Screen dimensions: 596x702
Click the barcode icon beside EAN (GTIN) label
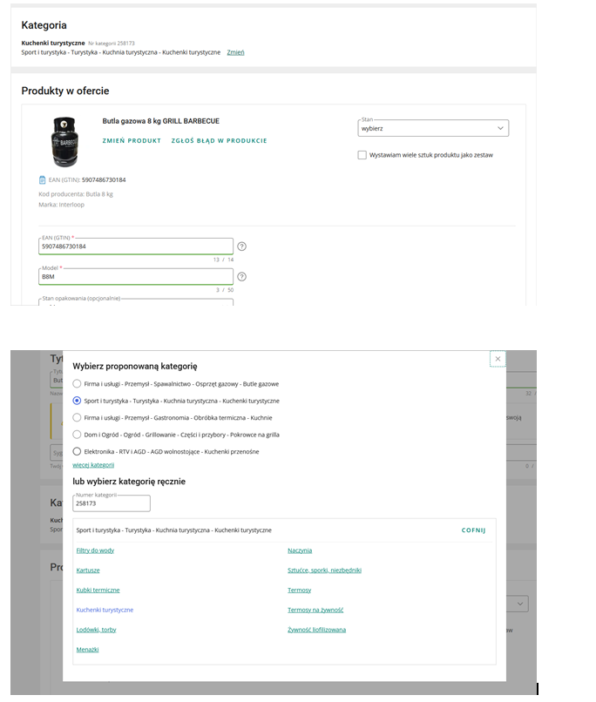pyautogui.click(x=42, y=180)
